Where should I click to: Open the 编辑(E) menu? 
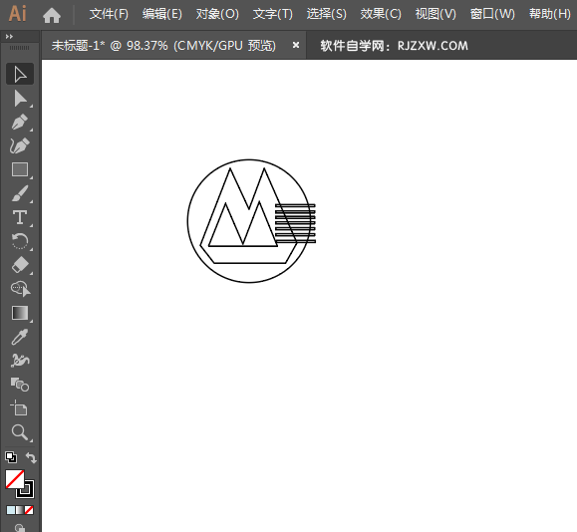[x=162, y=14]
